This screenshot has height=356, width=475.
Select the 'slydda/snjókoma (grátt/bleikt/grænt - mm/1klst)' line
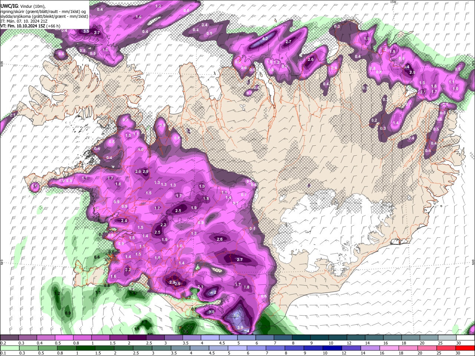tap(44, 16)
